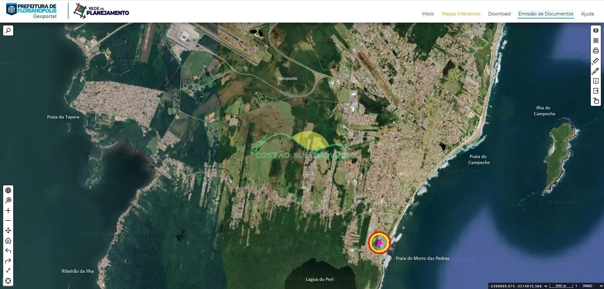Open the map search magnifier tool

click(x=8, y=30)
